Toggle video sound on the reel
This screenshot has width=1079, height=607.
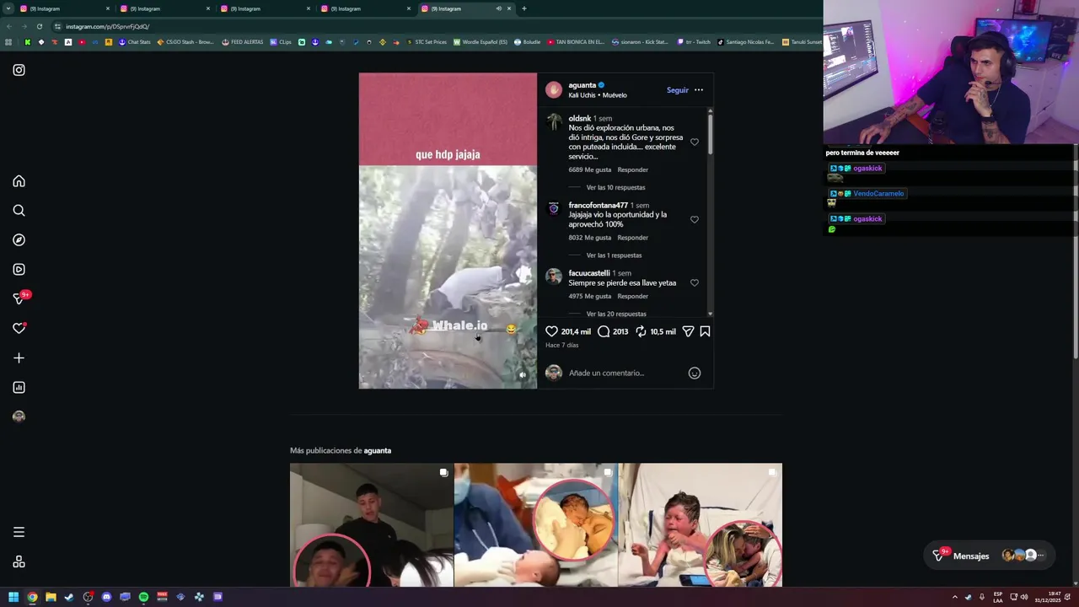[x=523, y=375]
